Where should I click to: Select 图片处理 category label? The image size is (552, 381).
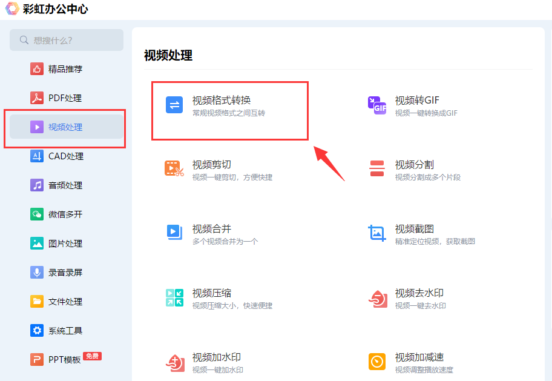pos(65,244)
